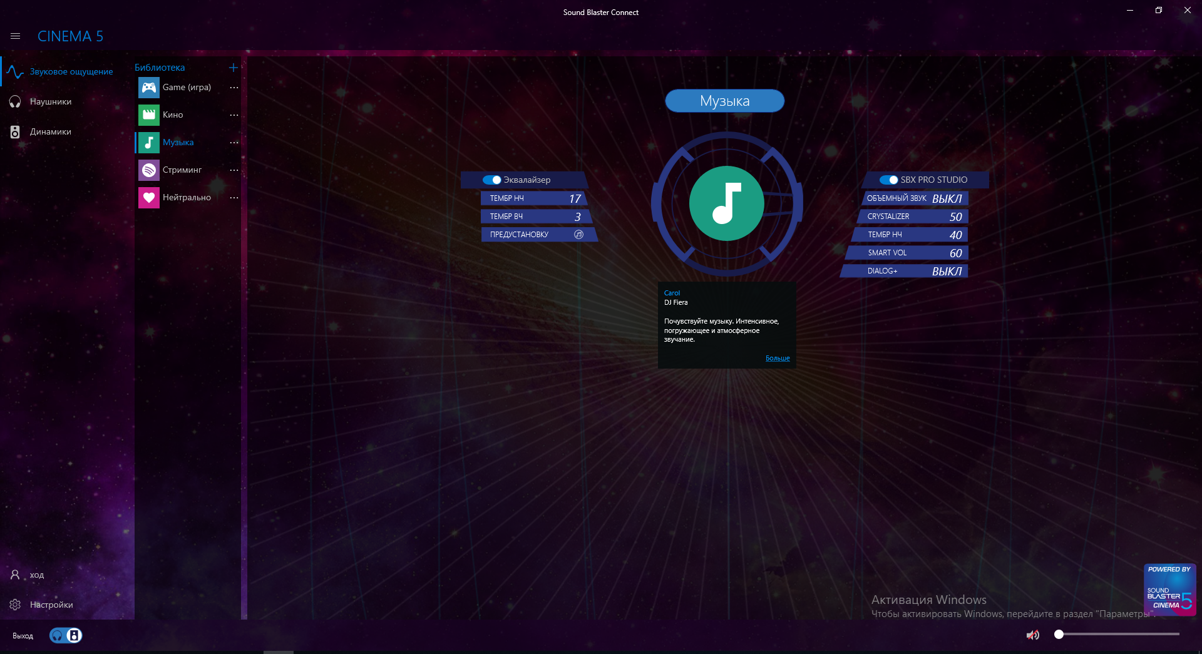
Task: Click the Библиотека heading
Action: coord(160,68)
